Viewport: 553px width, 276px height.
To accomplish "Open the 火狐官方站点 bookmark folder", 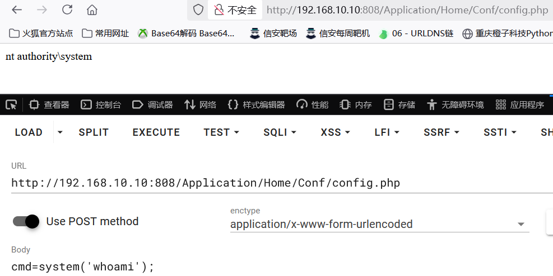I will tap(41, 34).
